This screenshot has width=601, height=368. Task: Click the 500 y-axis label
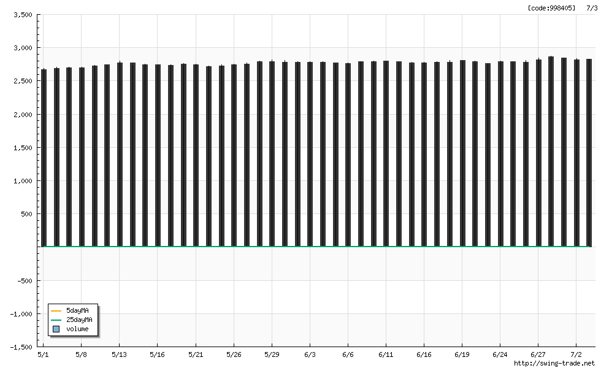coord(27,214)
